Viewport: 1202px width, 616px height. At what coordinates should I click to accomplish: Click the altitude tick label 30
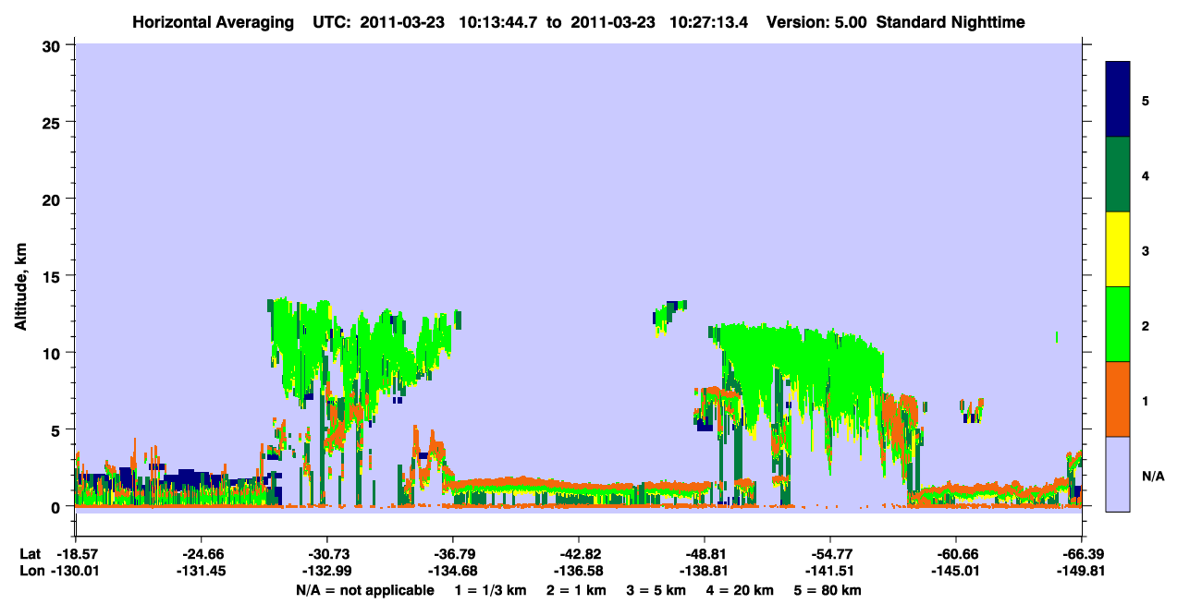pyautogui.click(x=53, y=45)
